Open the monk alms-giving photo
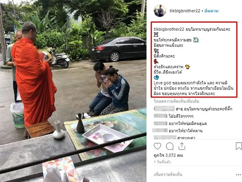This screenshot has height=182, width=242. 73,91
